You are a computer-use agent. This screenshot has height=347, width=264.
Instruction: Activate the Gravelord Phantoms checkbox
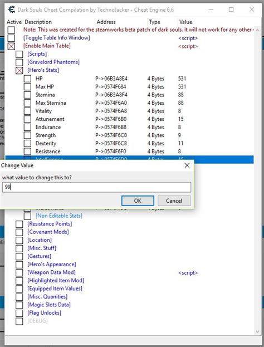[x=19, y=62]
